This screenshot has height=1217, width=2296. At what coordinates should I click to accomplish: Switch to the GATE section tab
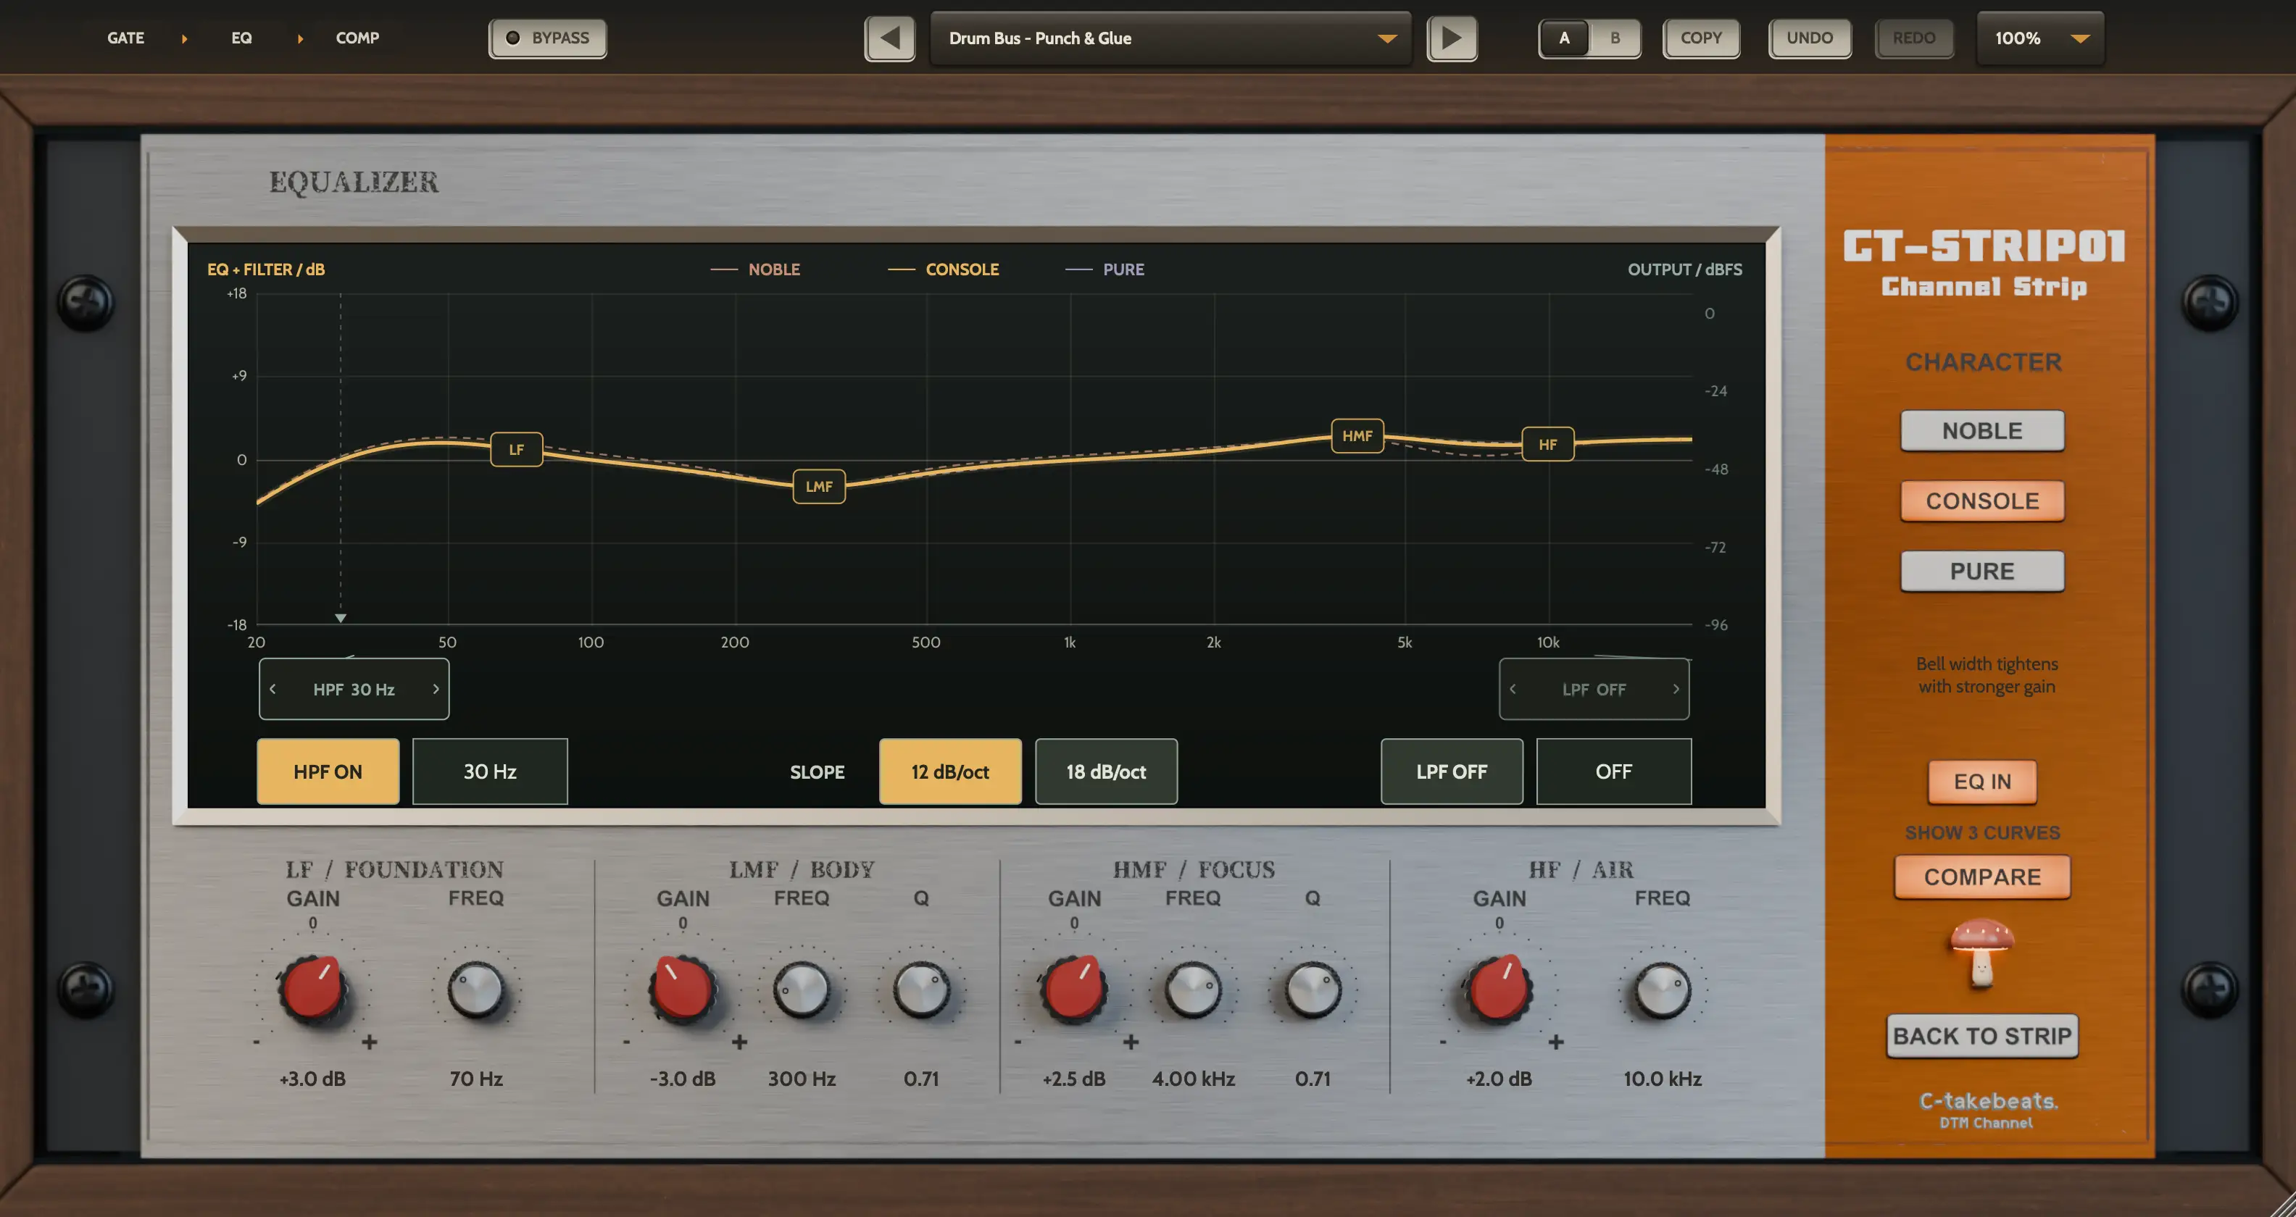(125, 38)
